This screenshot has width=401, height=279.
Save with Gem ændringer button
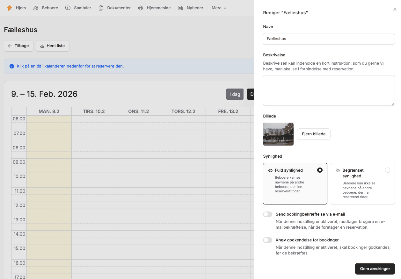pos(375,269)
